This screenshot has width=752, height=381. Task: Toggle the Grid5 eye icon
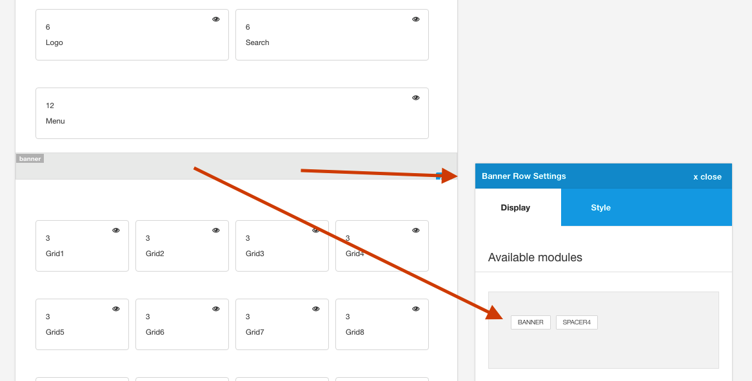[116, 309]
